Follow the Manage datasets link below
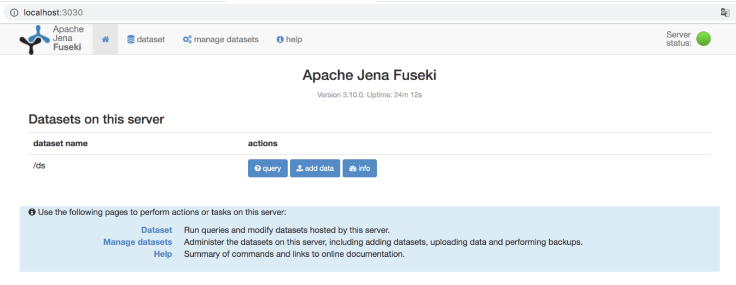This screenshot has width=736, height=285. click(x=137, y=242)
